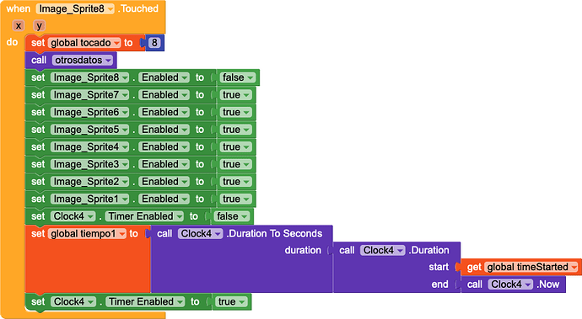Toggle the true value on the last Timer Enabled block
The height and width of the screenshot is (319, 582).
[231, 302]
